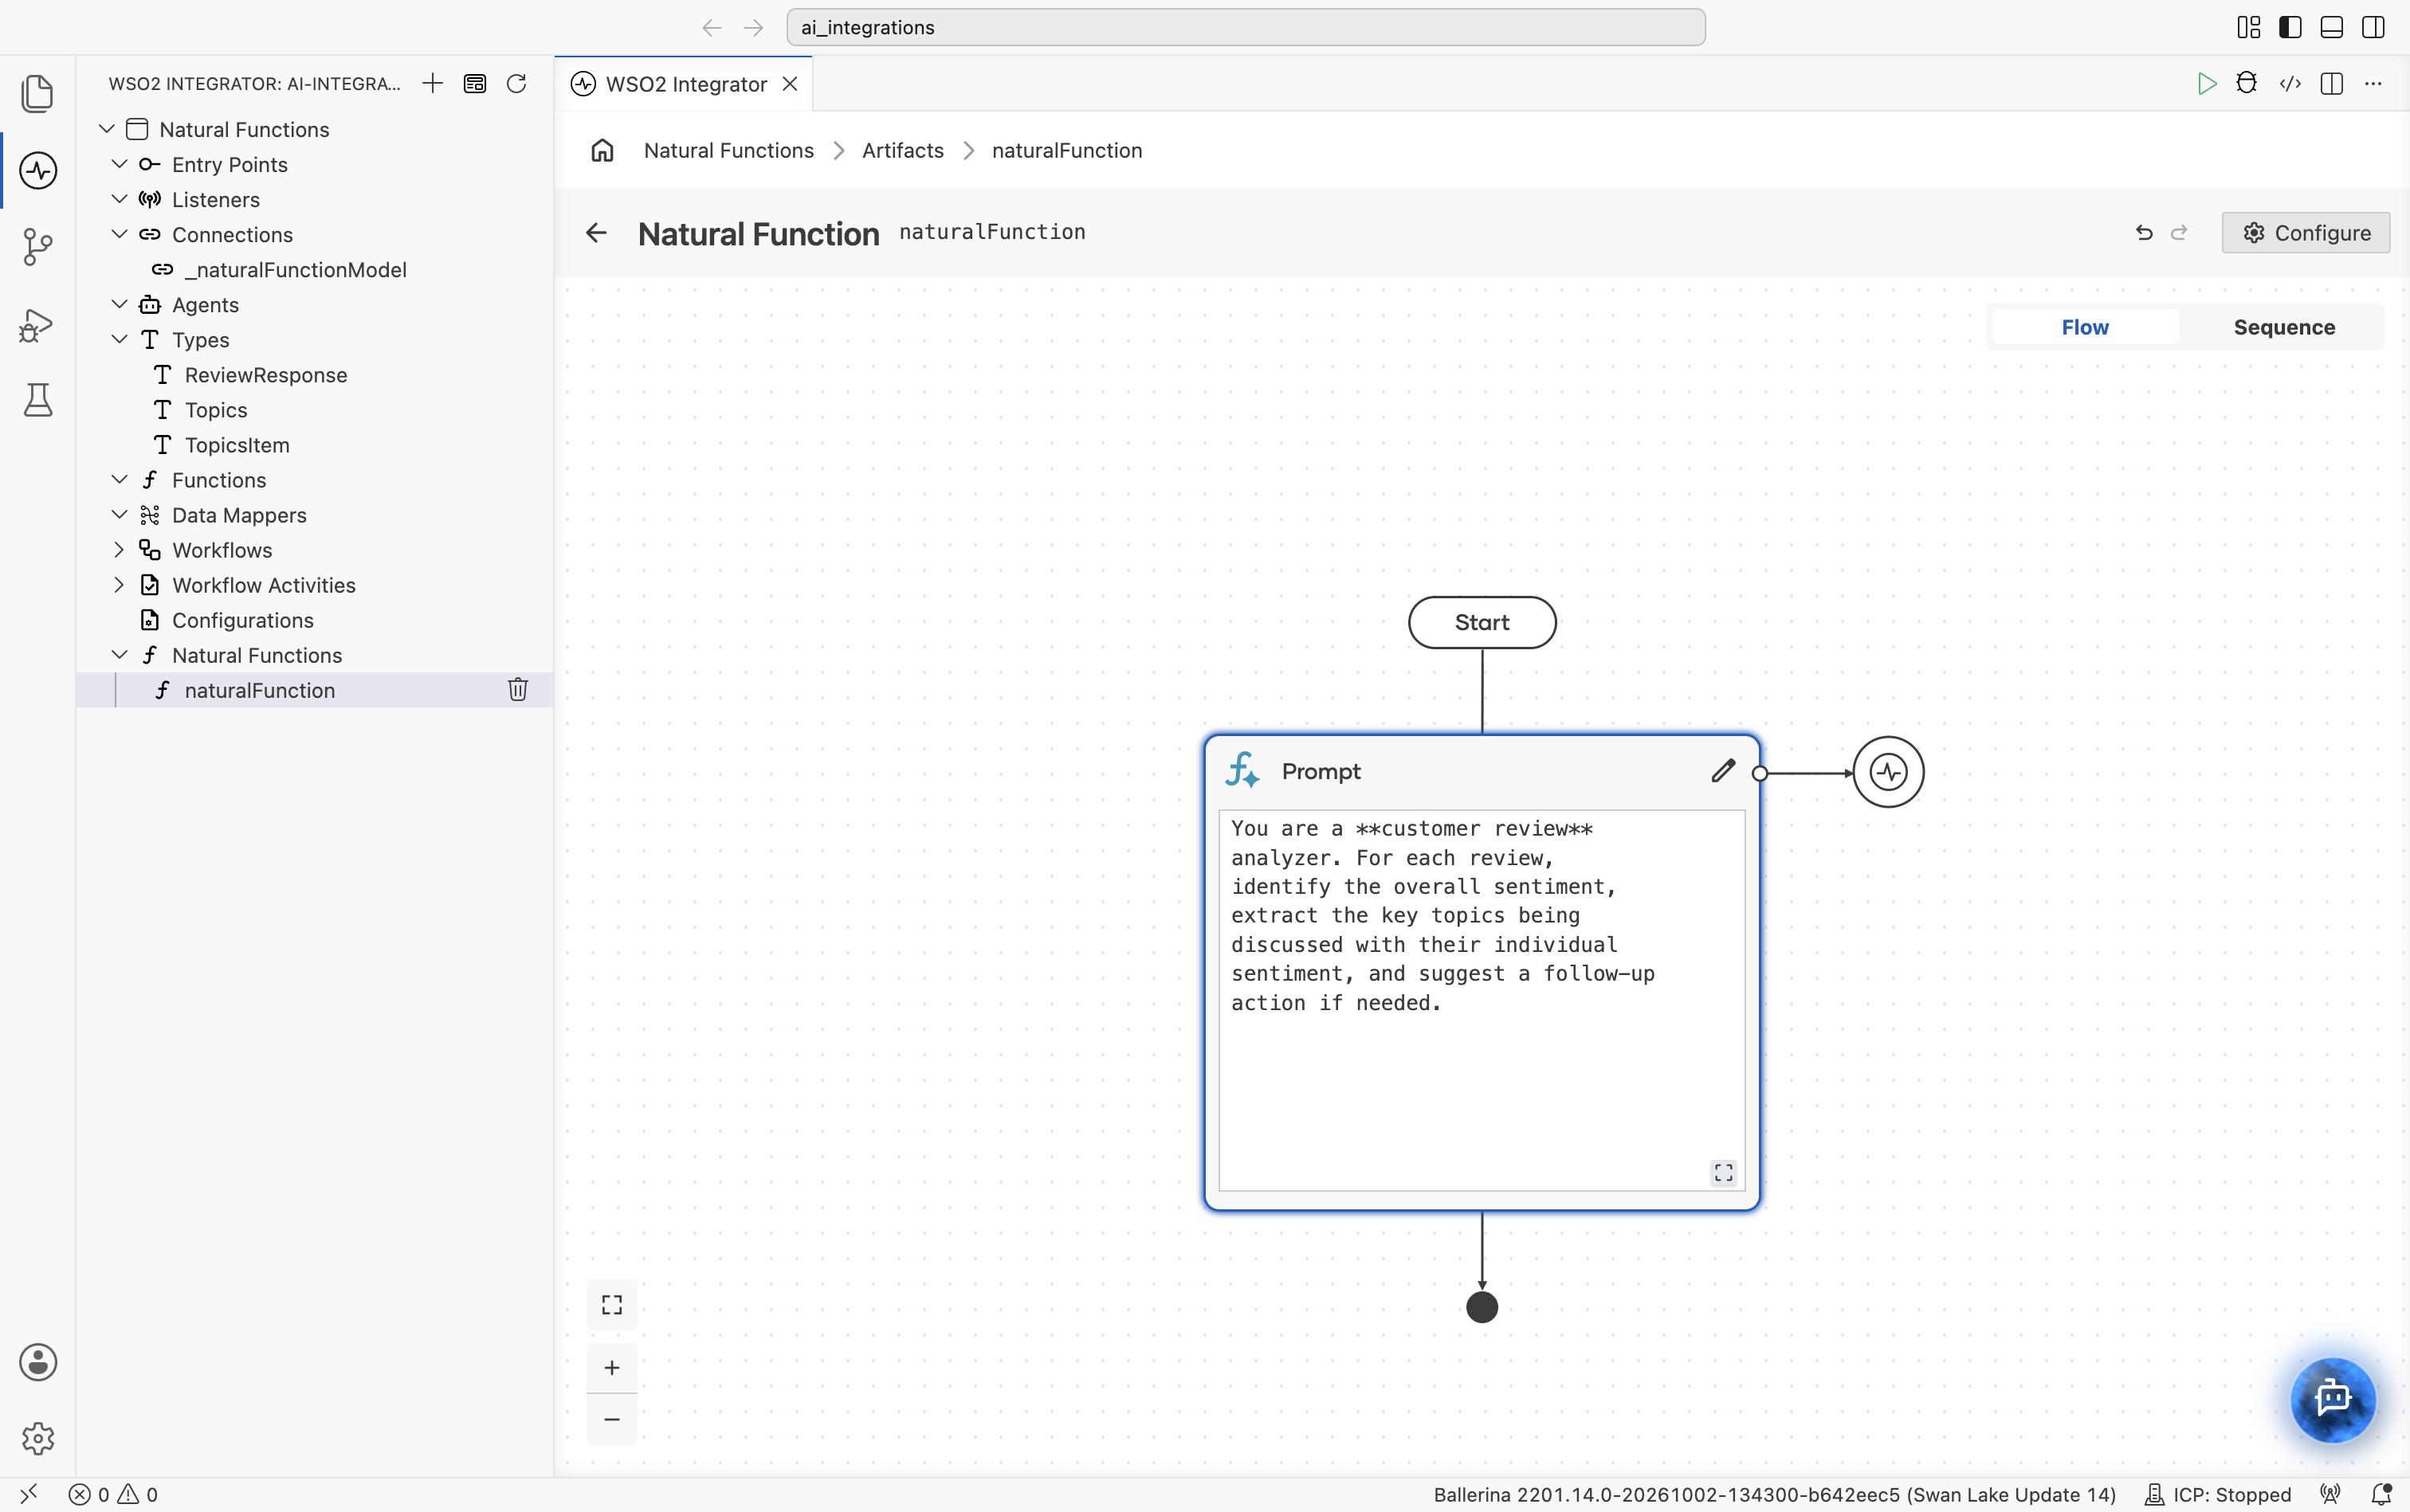Screen dimensions: 2410x1512
Task: Open Accounts profile icon
Action: point(38,1362)
